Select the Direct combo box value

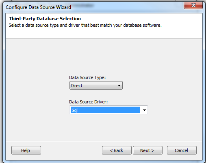click(96, 86)
